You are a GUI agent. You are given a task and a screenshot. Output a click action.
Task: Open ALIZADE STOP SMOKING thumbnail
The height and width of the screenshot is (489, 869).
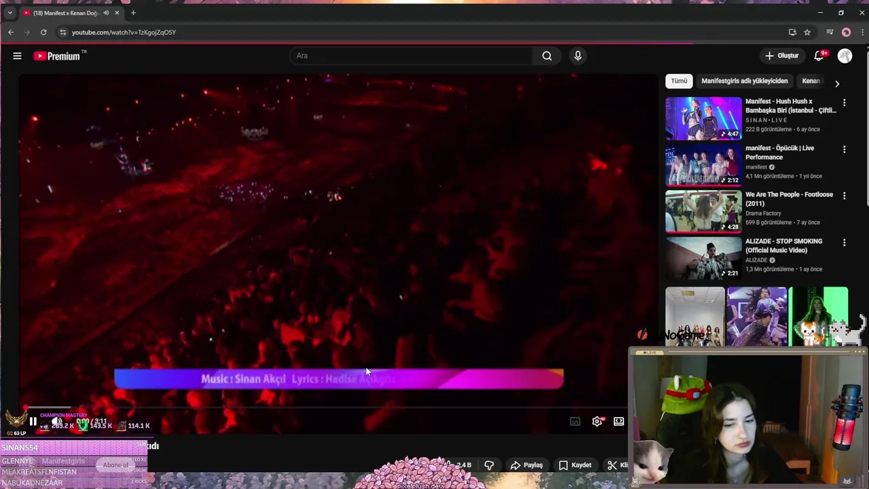tap(703, 258)
